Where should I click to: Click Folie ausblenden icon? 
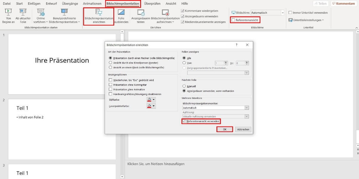click(121, 16)
